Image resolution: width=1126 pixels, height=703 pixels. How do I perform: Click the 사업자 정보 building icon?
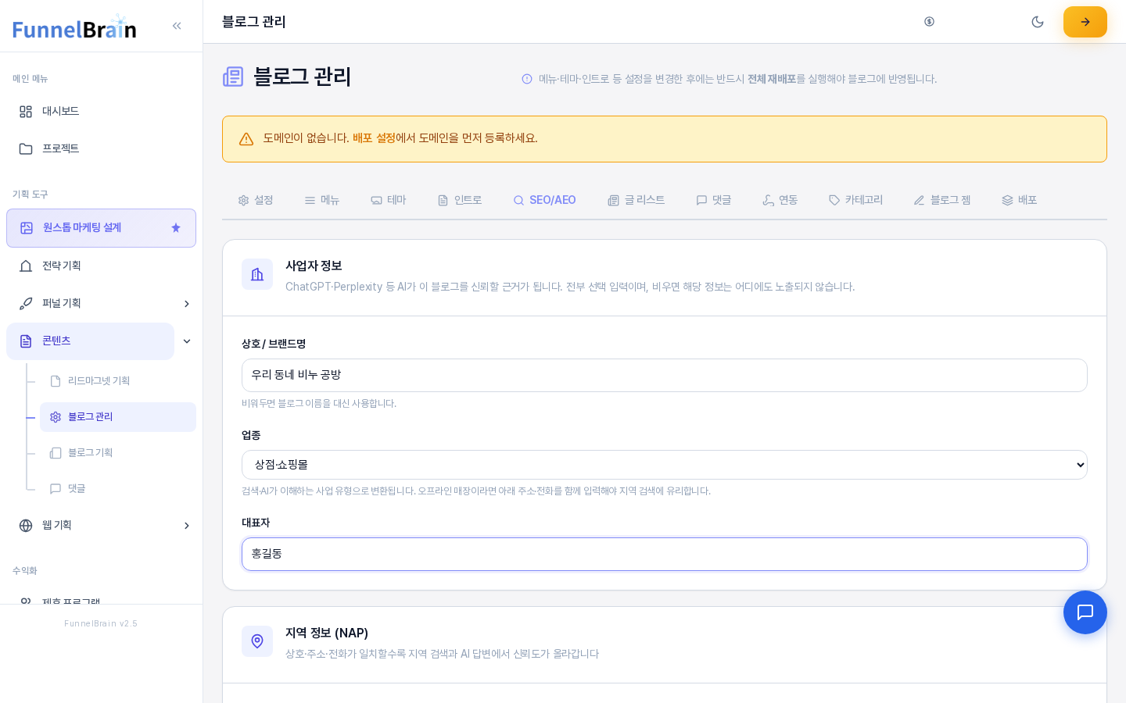[257, 274]
